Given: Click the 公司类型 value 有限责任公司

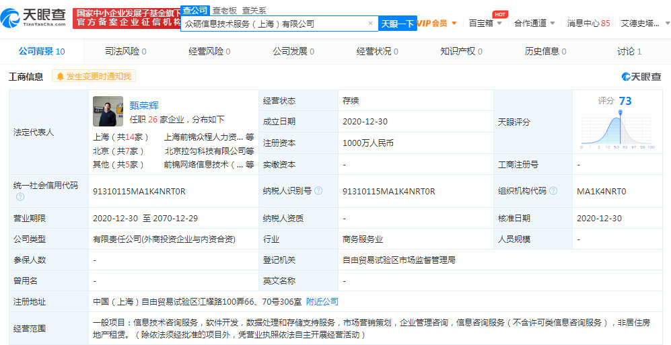Looking at the screenshot, I should pyautogui.click(x=164, y=239).
